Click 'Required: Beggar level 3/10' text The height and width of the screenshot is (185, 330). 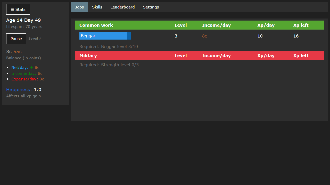click(109, 47)
